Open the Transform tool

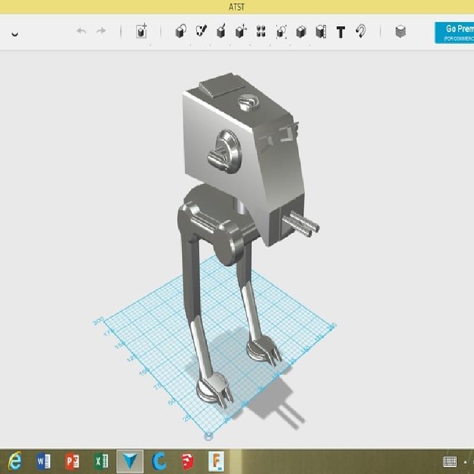click(x=142, y=31)
